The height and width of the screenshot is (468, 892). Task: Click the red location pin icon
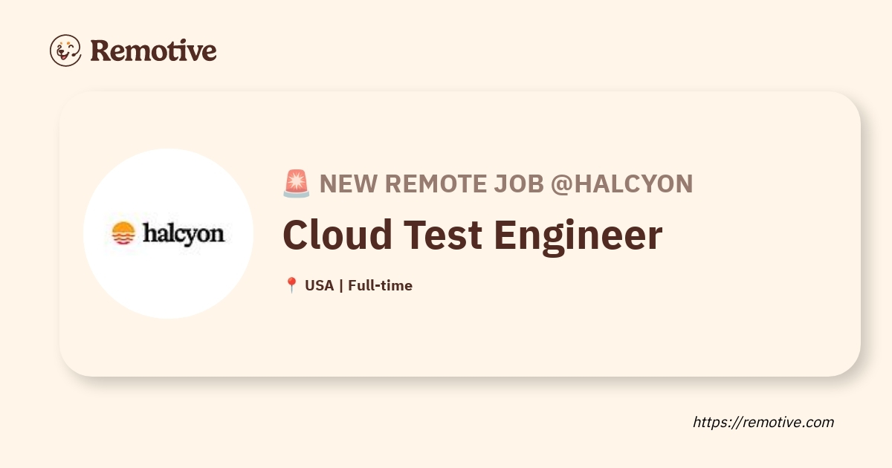[x=291, y=285]
